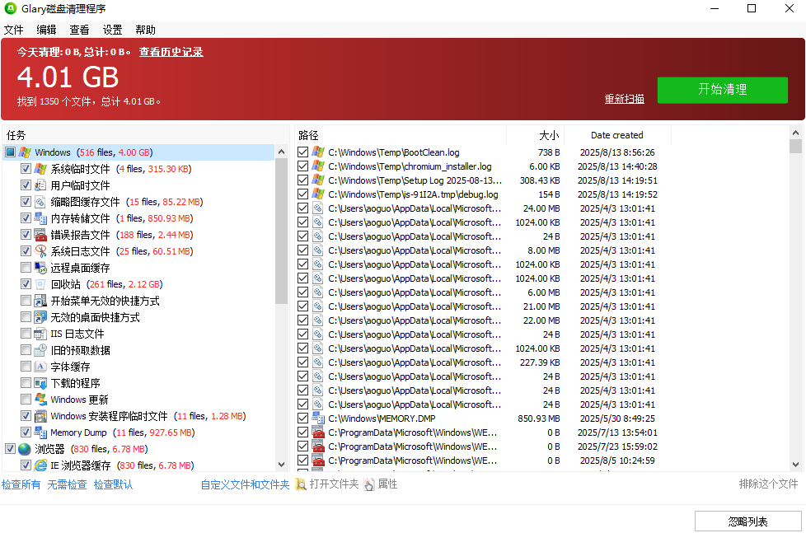The width and height of the screenshot is (806, 533).
Task: Click the 回收站 recycle bin icon
Action: [40, 284]
